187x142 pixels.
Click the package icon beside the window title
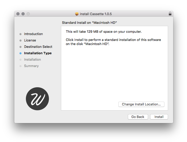coord(77,14)
